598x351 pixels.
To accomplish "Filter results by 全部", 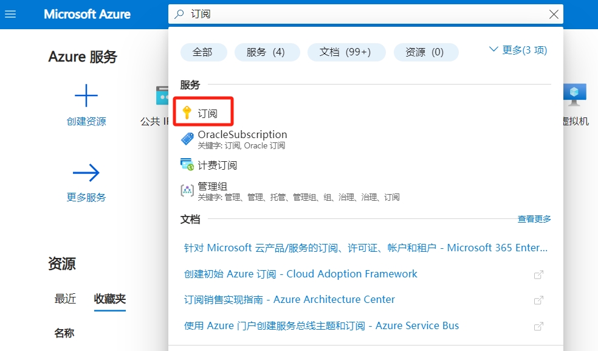I will pos(202,52).
